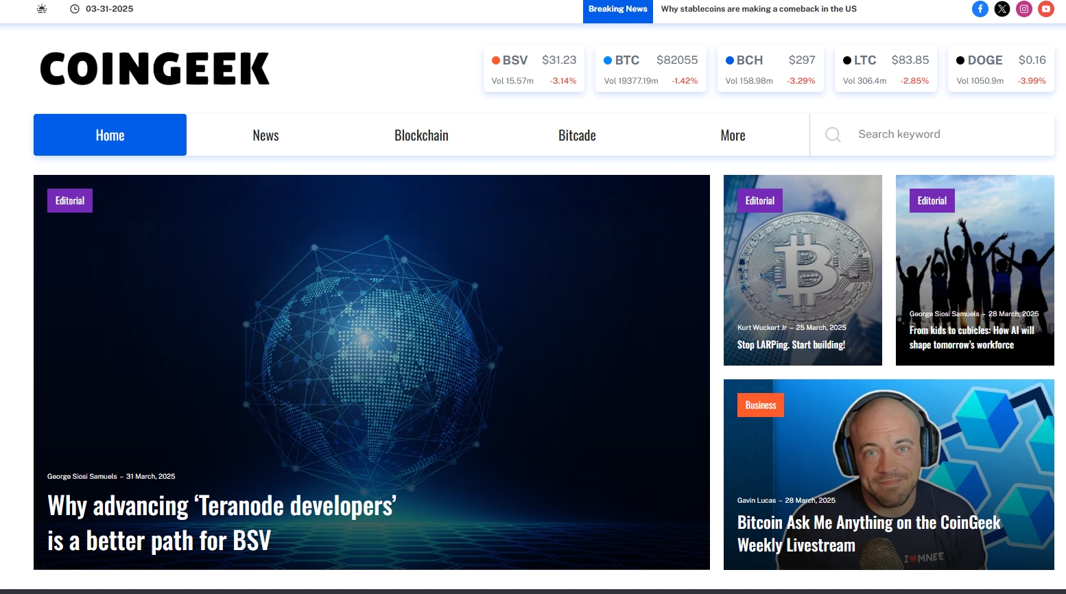
Task: Select the DOGE ticker card
Action: click(1001, 68)
